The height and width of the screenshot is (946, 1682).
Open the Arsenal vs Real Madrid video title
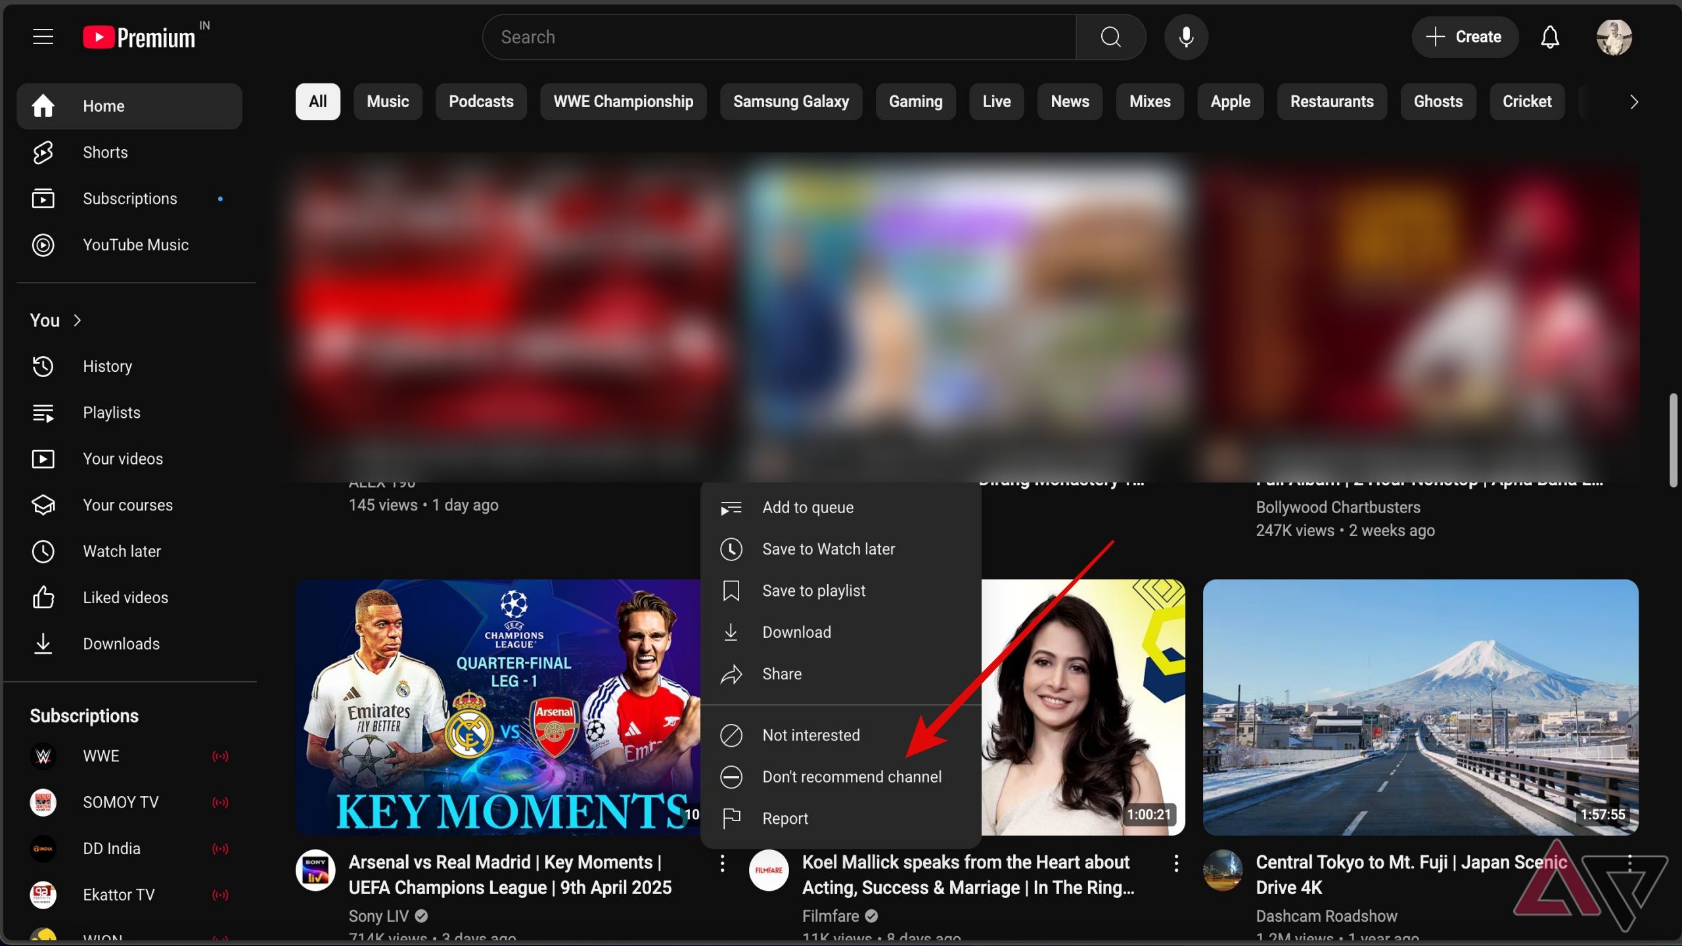coord(510,875)
